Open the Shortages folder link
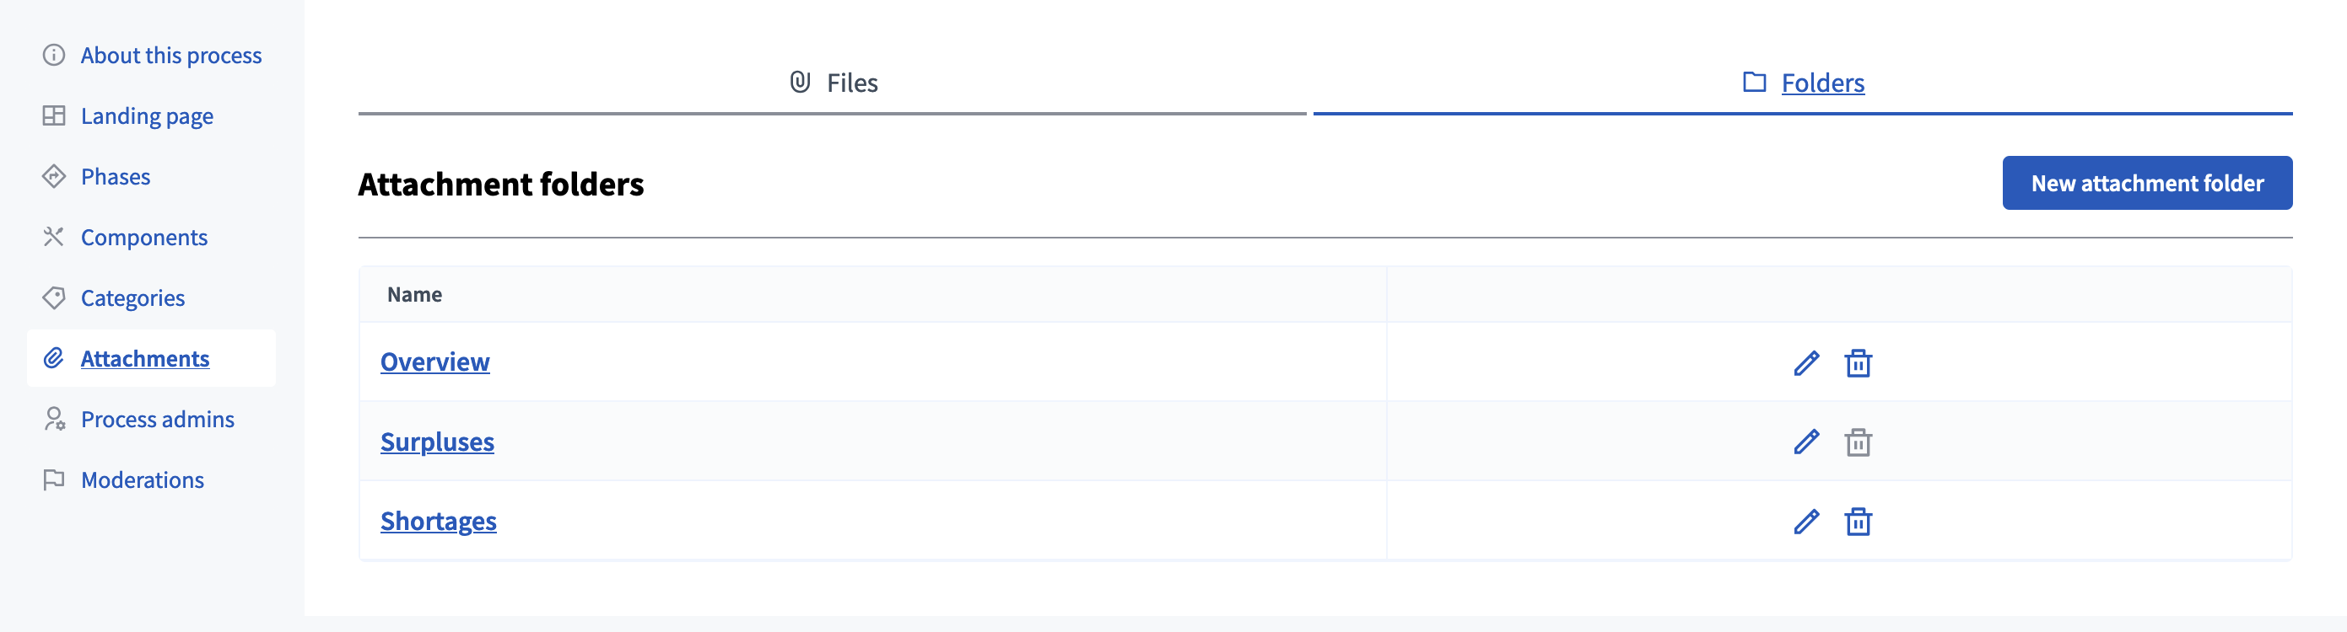 coord(438,521)
